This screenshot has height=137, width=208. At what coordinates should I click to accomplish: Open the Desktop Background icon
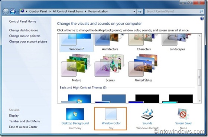tap(75, 114)
